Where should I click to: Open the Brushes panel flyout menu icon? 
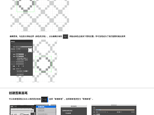coord(35,106)
